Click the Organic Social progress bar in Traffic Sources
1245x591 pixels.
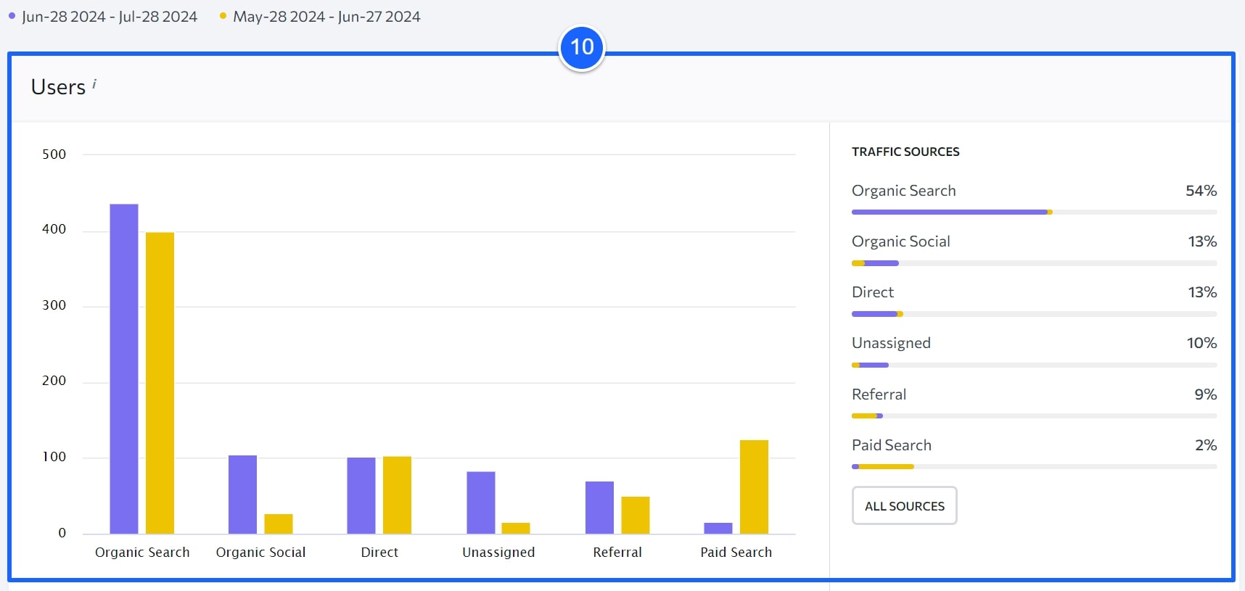pyautogui.click(x=1034, y=263)
